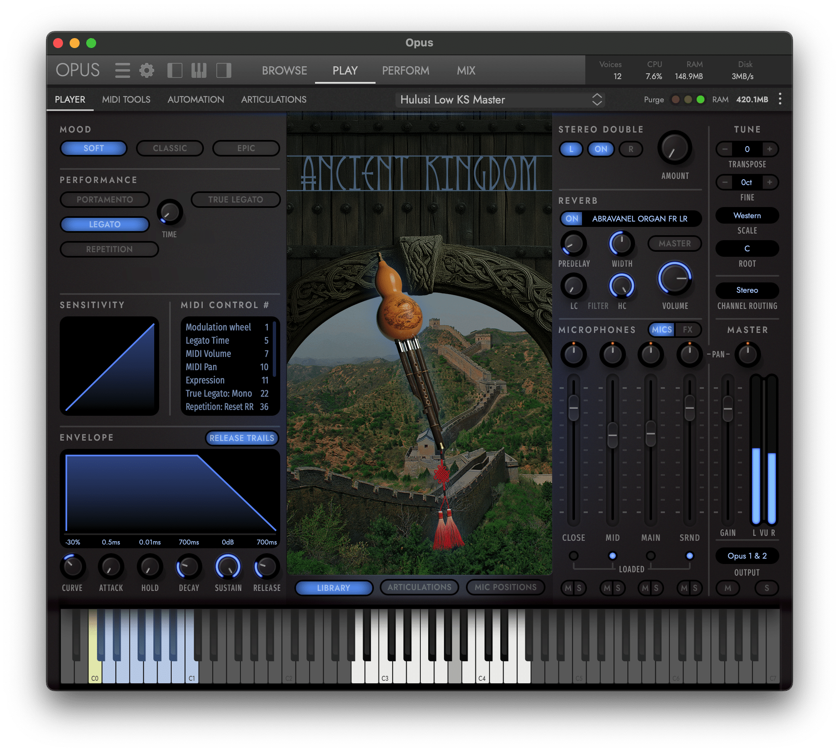
Task: Click the envelope Attack knob
Action: 111,566
